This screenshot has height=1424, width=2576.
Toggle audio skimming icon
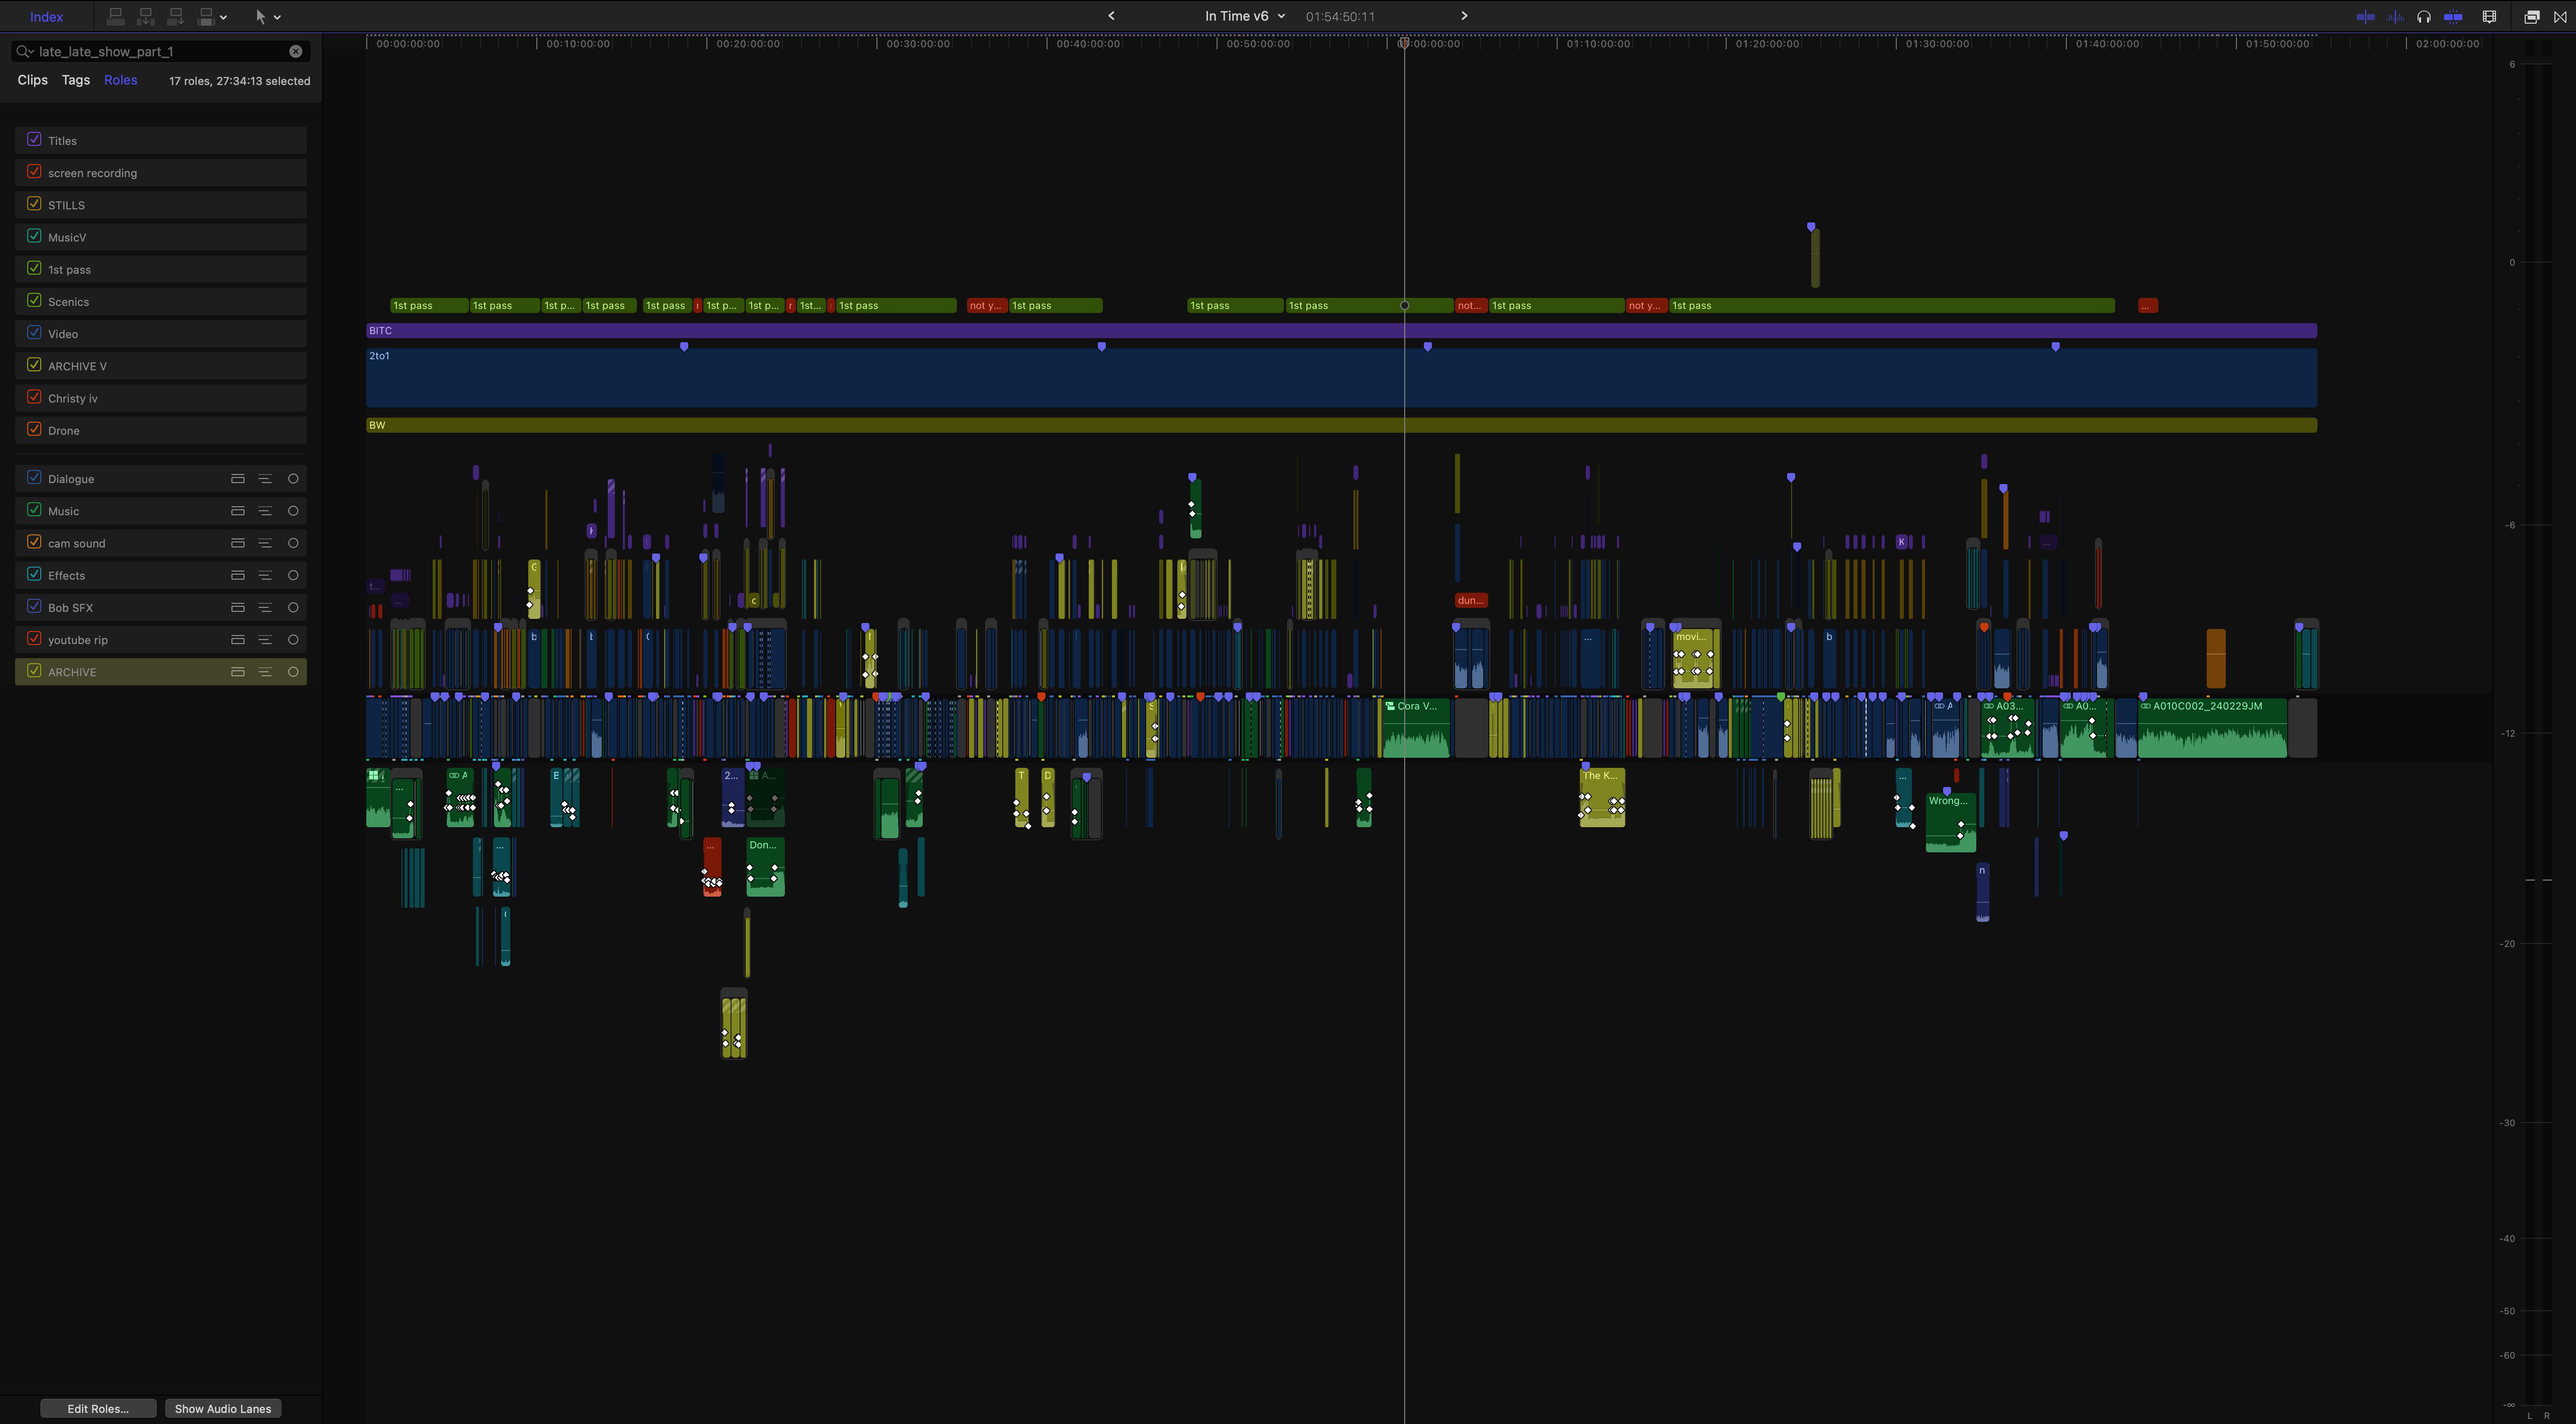click(x=2395, y=16)
